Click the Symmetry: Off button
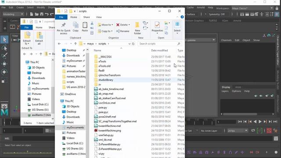281x158 pixels. [x=216, y=14]
